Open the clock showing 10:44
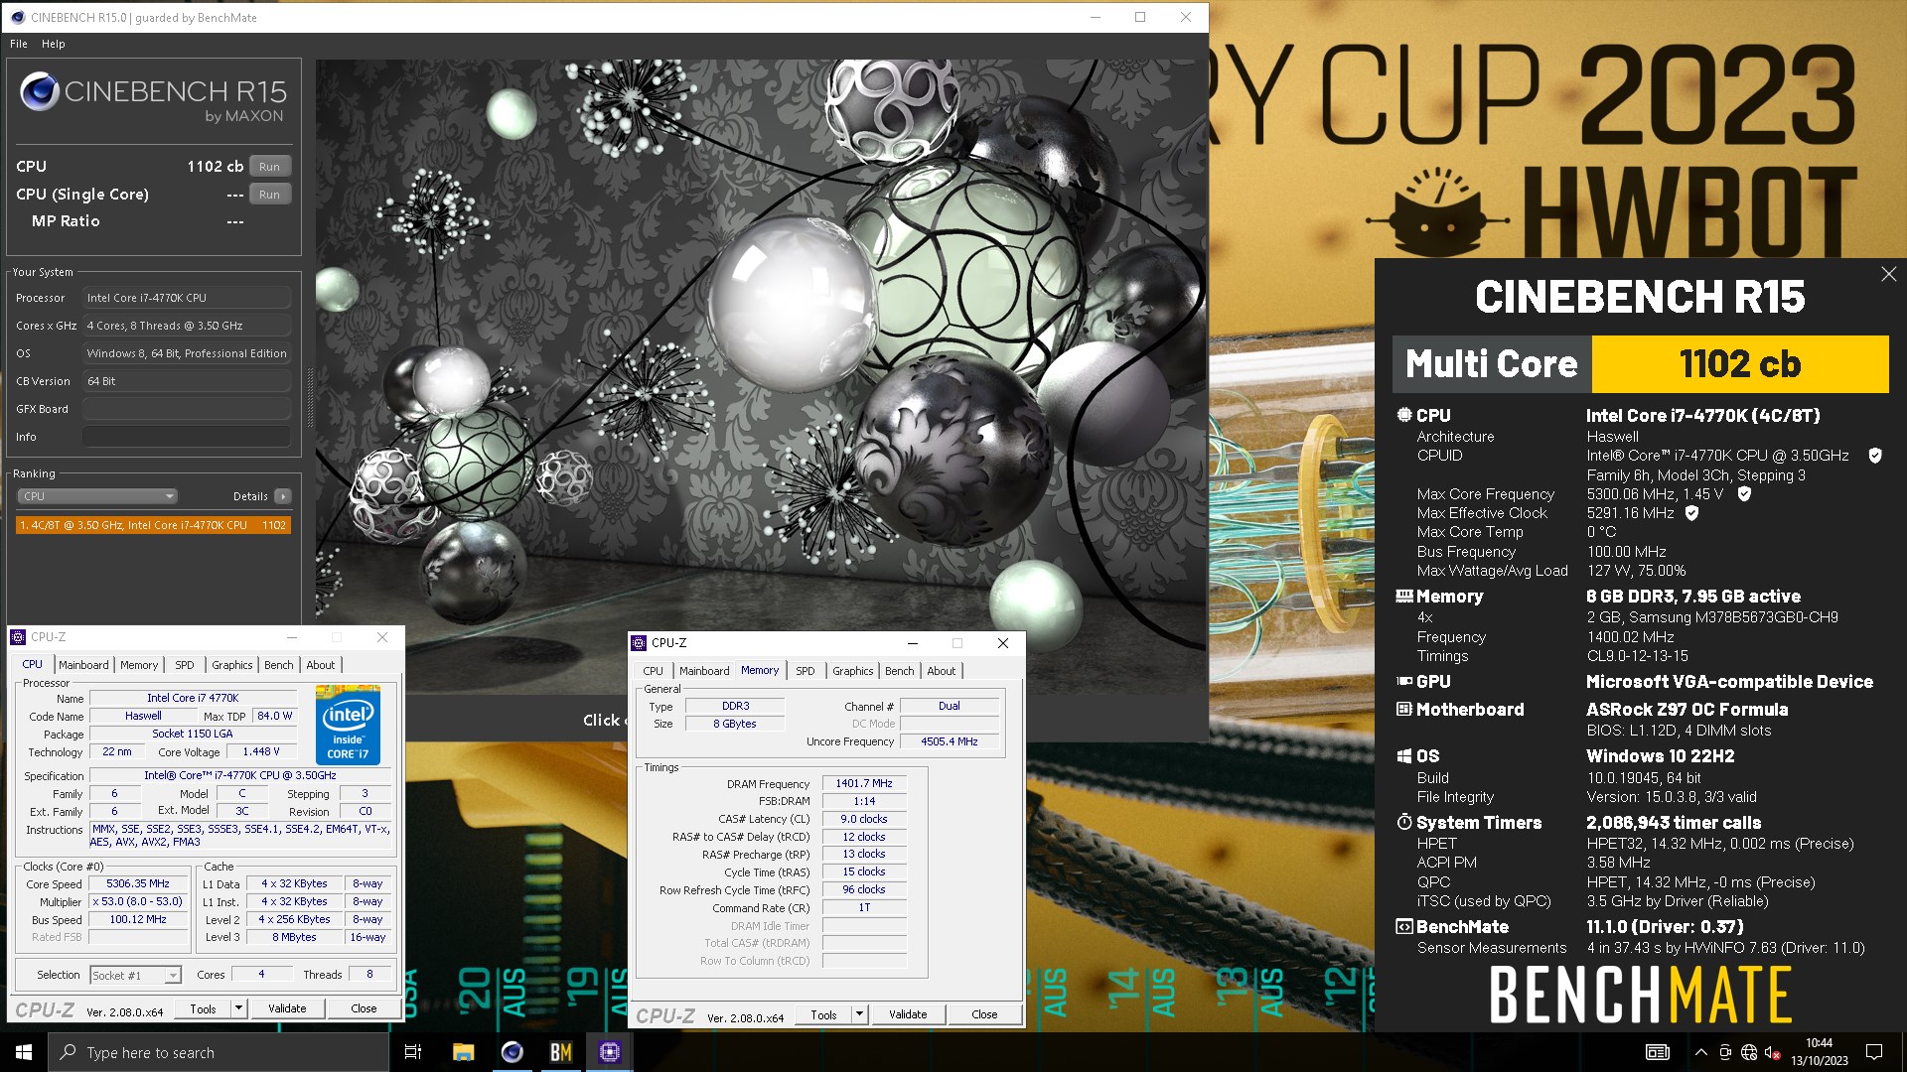1907x1072 pixels. [1820, 1052]
